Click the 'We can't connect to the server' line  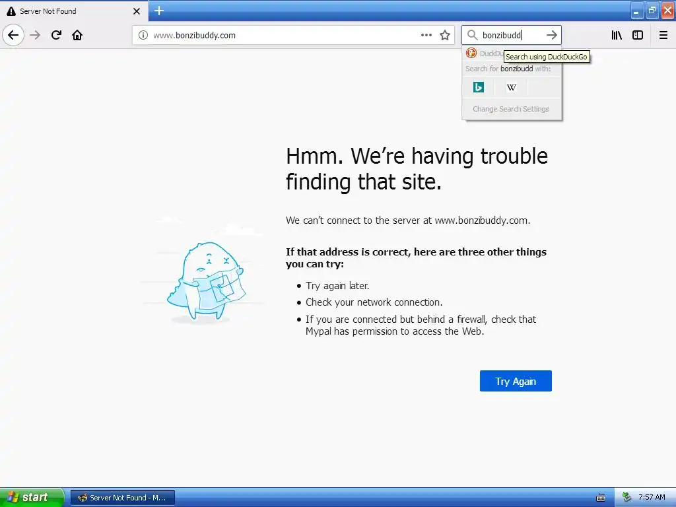(x=408, y=220)
